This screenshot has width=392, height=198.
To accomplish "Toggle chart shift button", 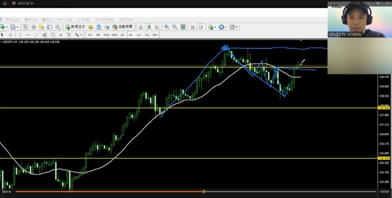I will point(201,27).
